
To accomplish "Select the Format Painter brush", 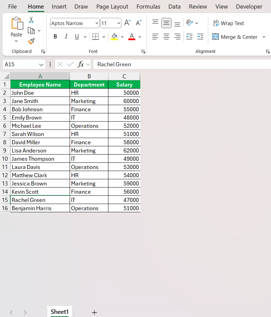I will point(31,41).
